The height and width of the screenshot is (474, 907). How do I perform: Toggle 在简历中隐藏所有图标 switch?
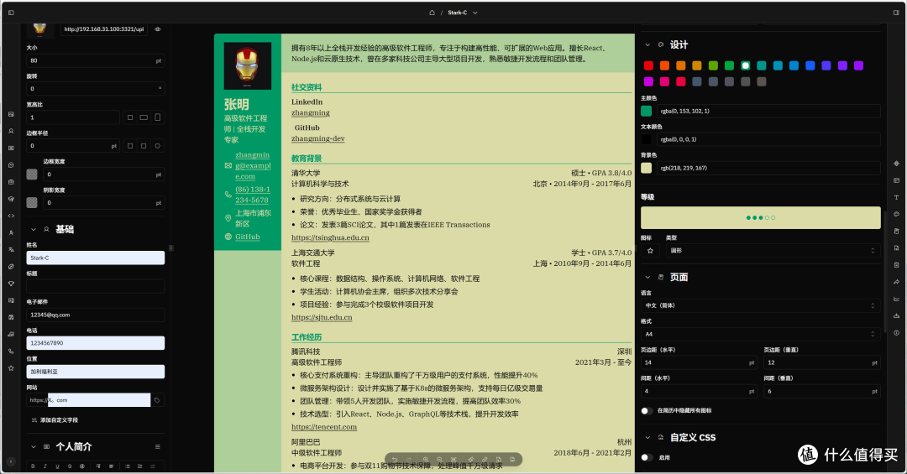647,410
